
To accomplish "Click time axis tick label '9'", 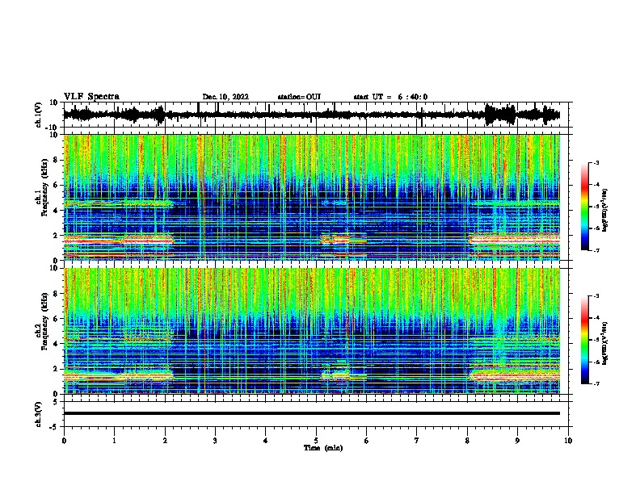I will tap(517, 441).
